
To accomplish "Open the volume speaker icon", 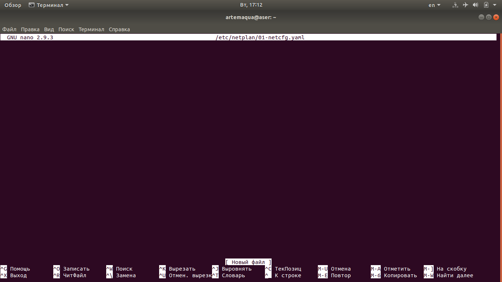I will [476, 5].
